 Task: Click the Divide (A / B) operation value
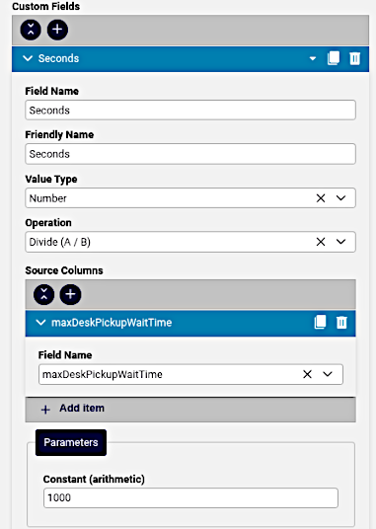[x=59, y=242]
